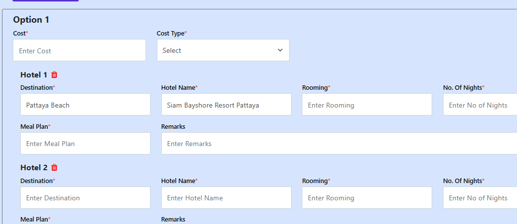Click the Option 1 heading
This screenshot has height=224, width=517.
tap(31, 20)
